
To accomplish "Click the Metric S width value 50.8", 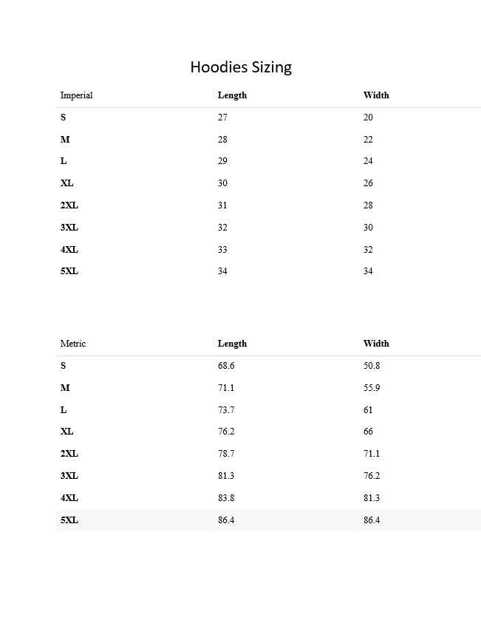I will click(x=372, y=366).
